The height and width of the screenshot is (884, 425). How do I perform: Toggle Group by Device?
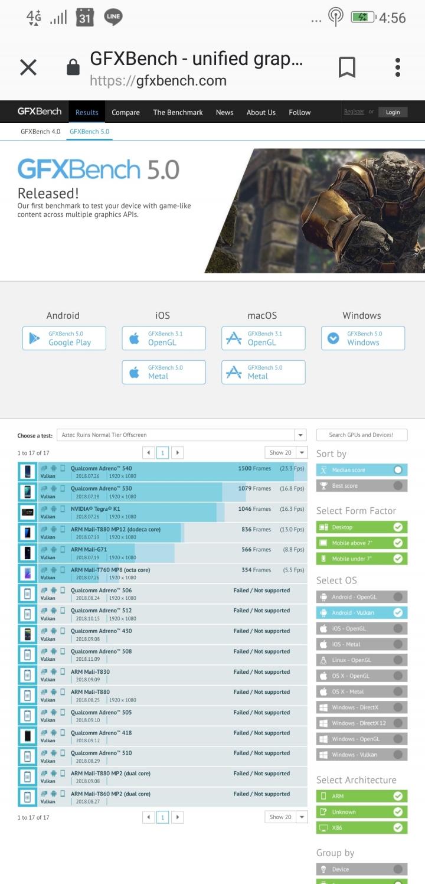[x=362, y=869]
